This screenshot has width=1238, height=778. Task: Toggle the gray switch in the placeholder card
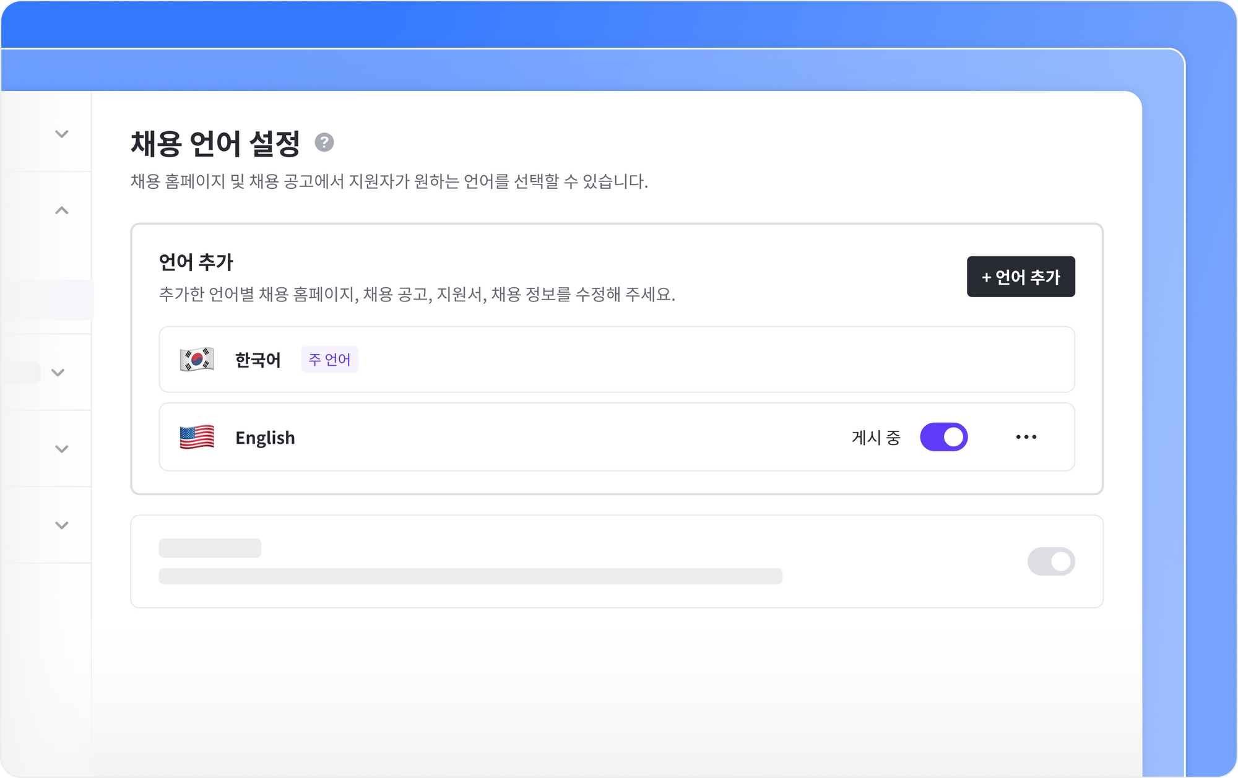(x=1050, y=561)
